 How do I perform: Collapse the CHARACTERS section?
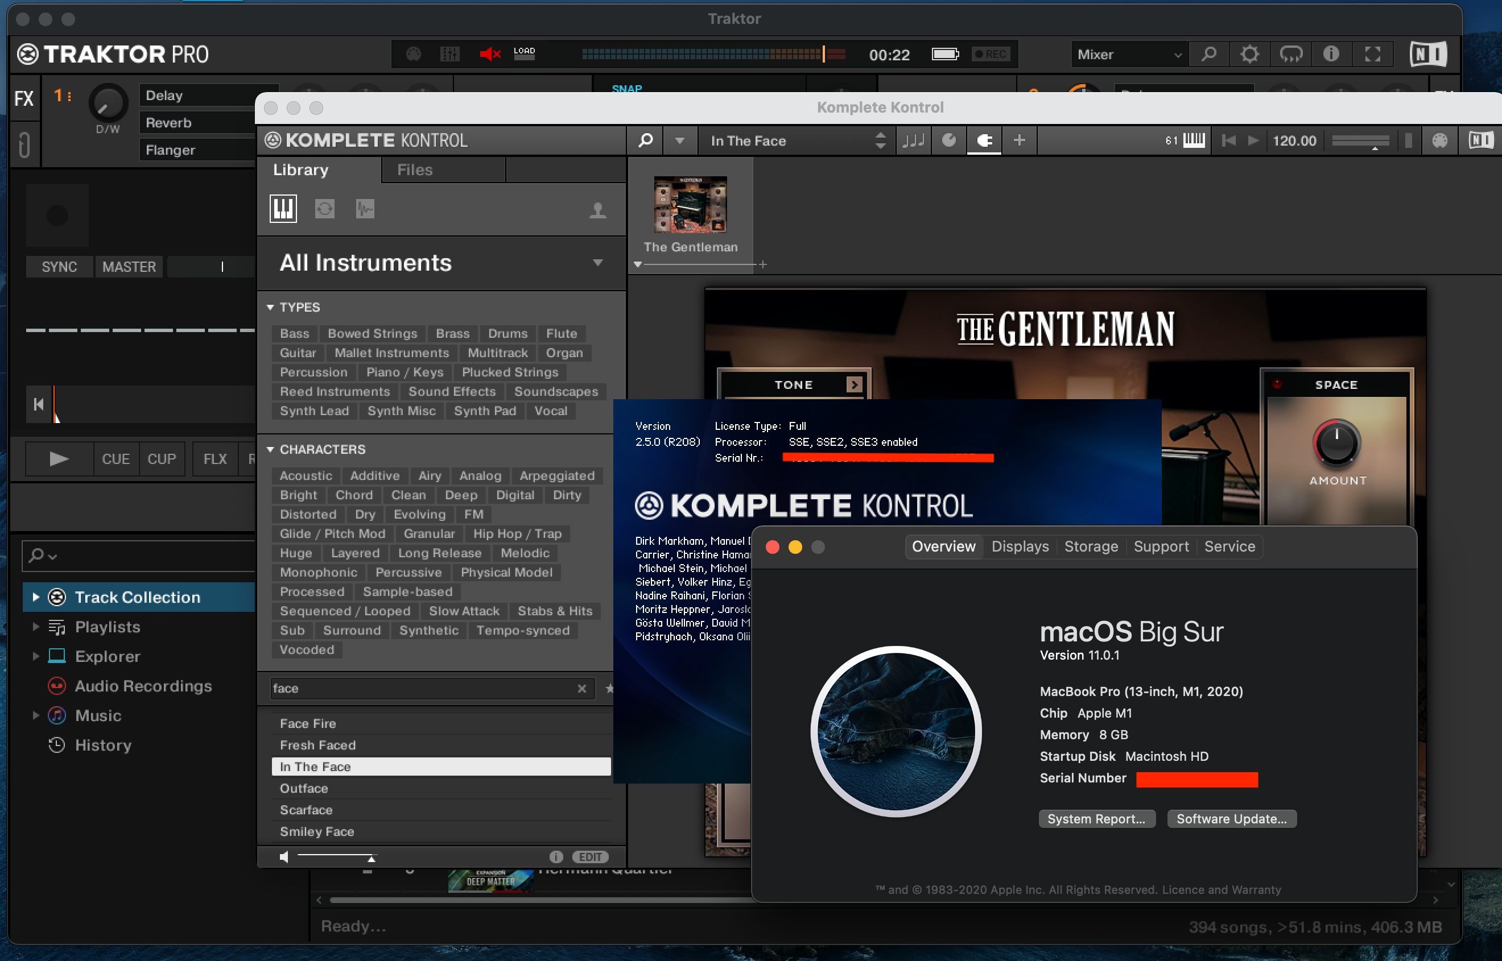pos(270,449)
